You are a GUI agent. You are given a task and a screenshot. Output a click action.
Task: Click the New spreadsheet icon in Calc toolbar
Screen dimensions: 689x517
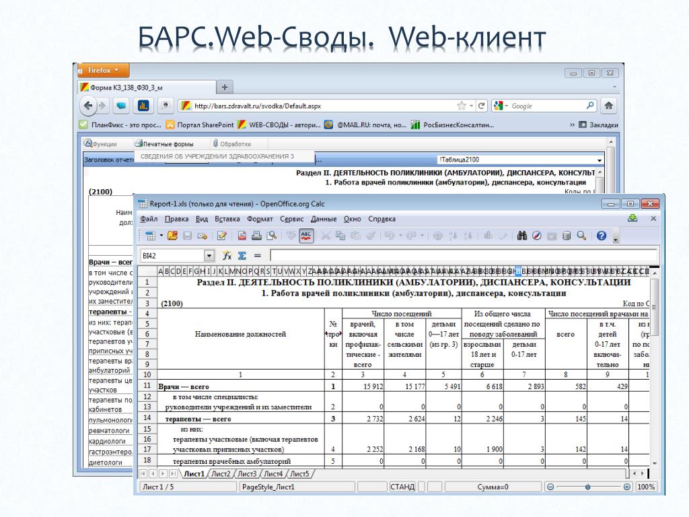[150, 236]
